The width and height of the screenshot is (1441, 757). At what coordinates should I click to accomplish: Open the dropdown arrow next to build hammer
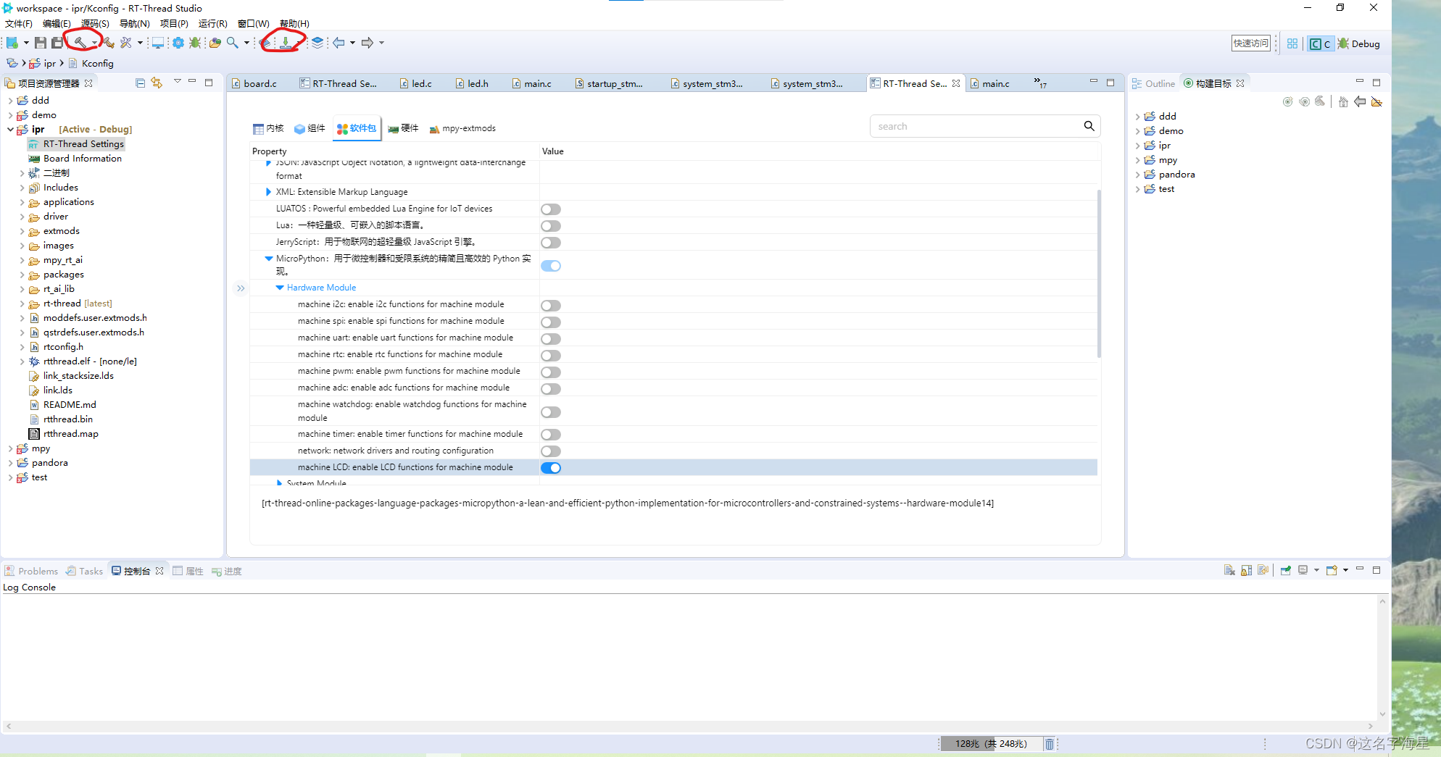94,43
